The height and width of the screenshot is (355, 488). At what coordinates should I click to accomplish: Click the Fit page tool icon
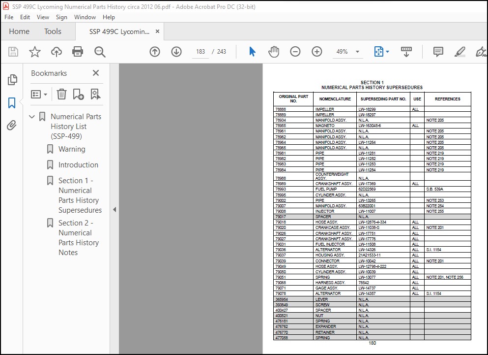click(x=378, y=52)
